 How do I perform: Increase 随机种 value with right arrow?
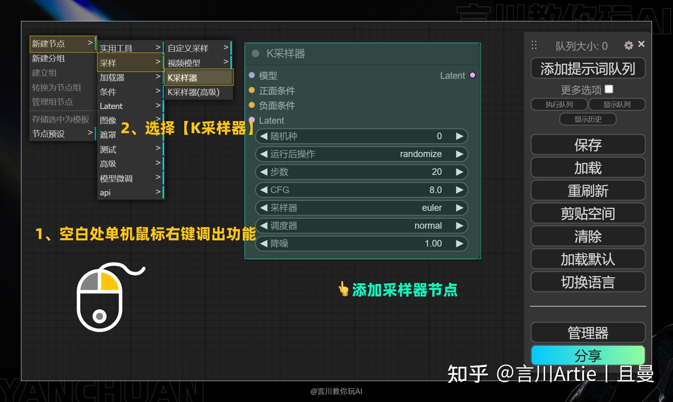pos(459,136)
